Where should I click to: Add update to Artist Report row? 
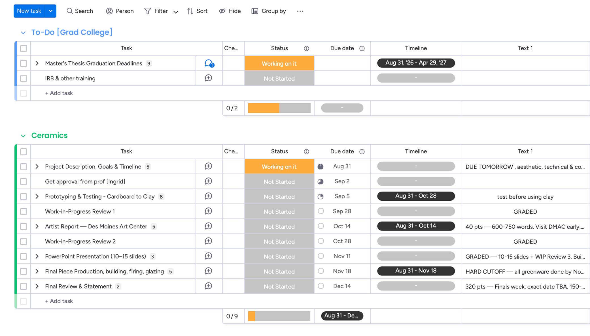coord(209,226)
